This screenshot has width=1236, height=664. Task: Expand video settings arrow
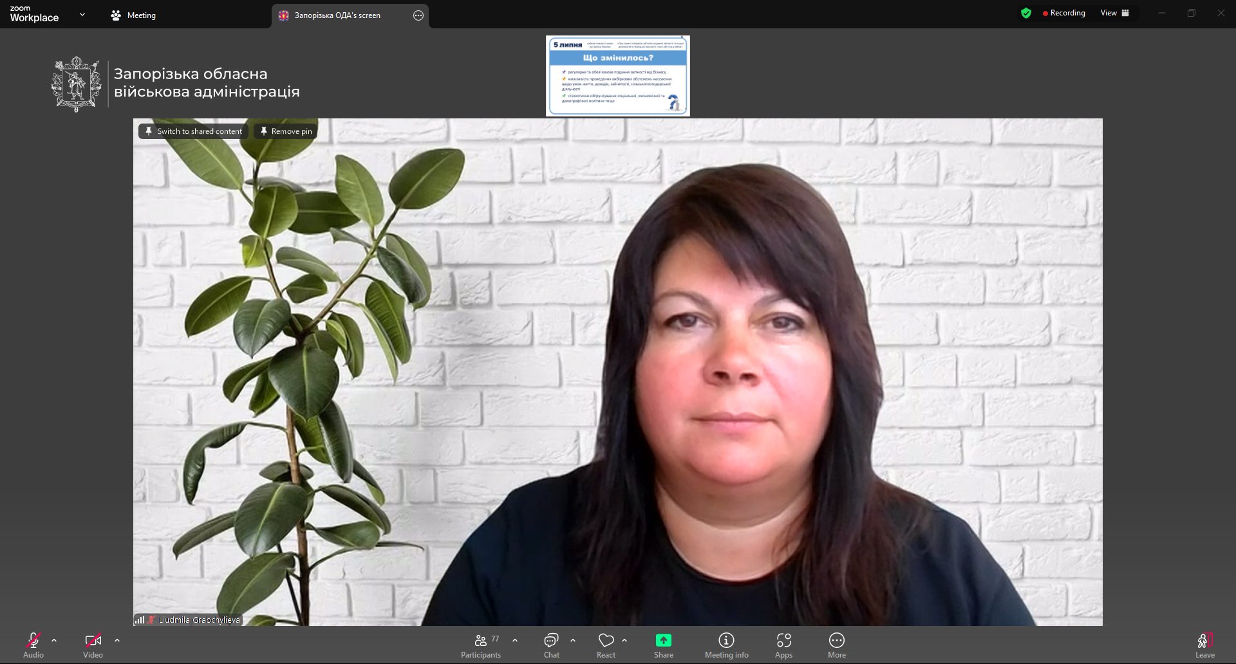click(117, 640)
